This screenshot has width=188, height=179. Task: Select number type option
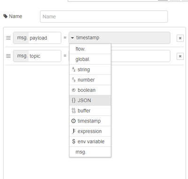pyautogui.click(x=90, y=80)
